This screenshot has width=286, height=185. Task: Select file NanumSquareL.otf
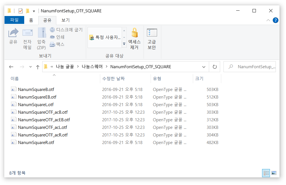[x=36, y=105]
